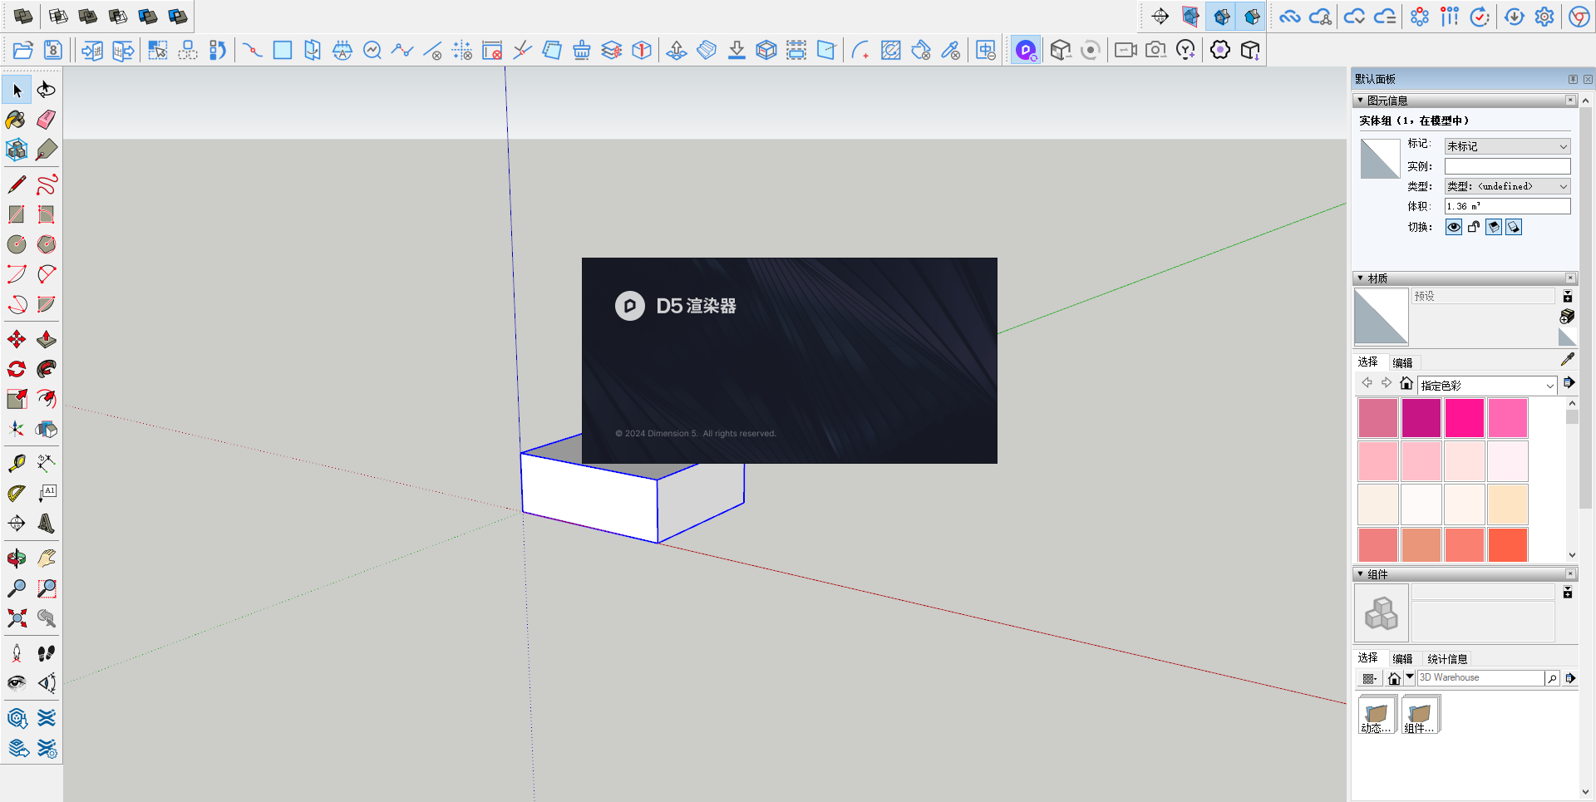Open the 指定色彩 material library dropdown
The image size is (1596, 802).
(1486, 386)
